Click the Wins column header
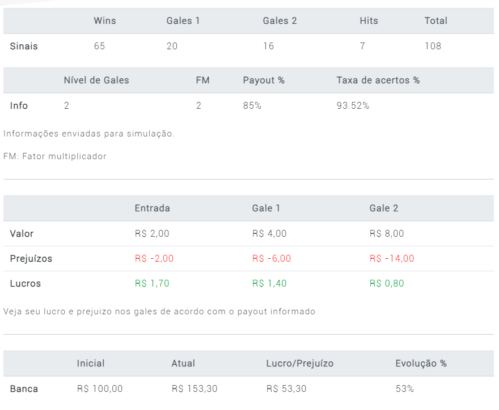The height and width of the screenshot is (410, 499). (x=105, y=20)
